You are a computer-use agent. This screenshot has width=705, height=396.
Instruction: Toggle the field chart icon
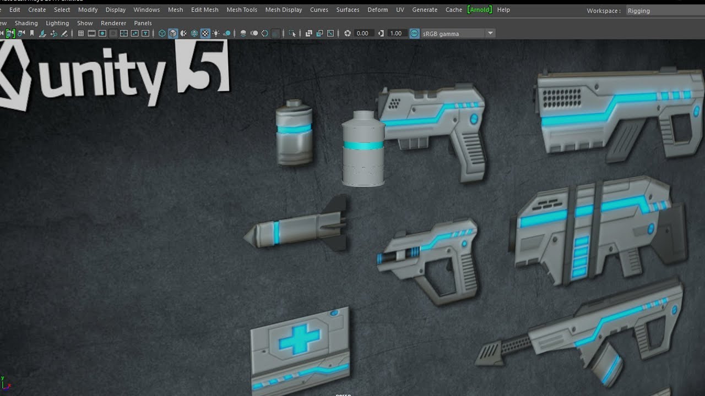pyautogui.click(x=124, y=34)
